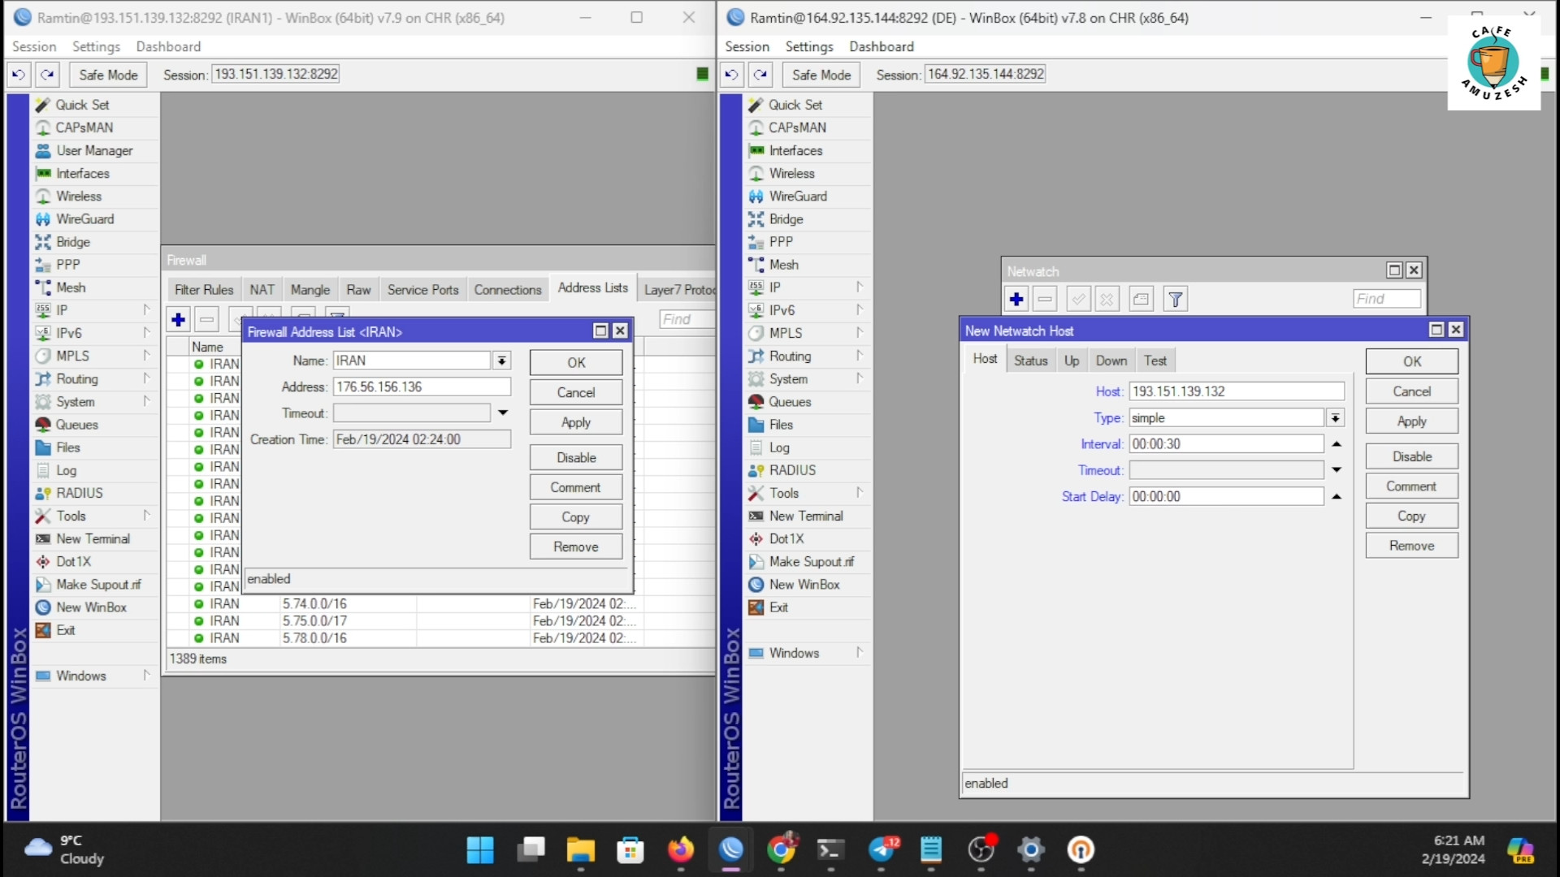The height and width of the screenshot is (877, 1560).
Task: Open WireGuard in the IRAN1 sidebar
Action: (x=85, y=219)
